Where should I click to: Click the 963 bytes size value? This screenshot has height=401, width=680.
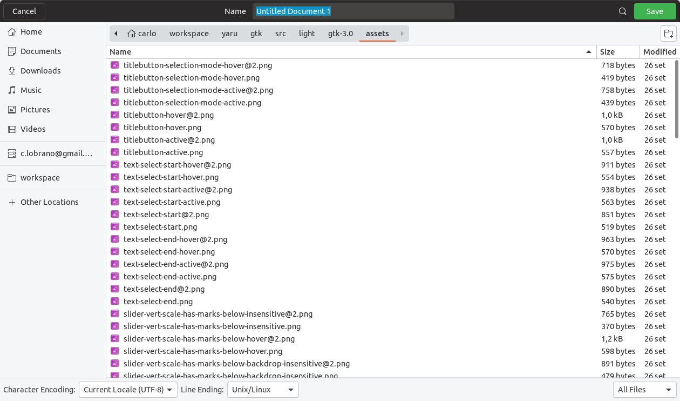(618, 239)
